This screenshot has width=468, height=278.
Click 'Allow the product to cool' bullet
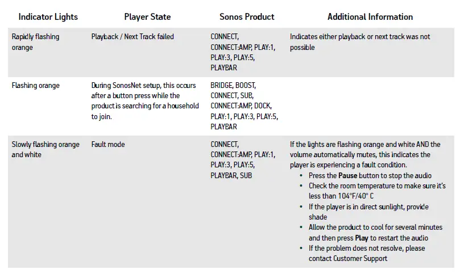pyautogui.click(x=375, y=228)
